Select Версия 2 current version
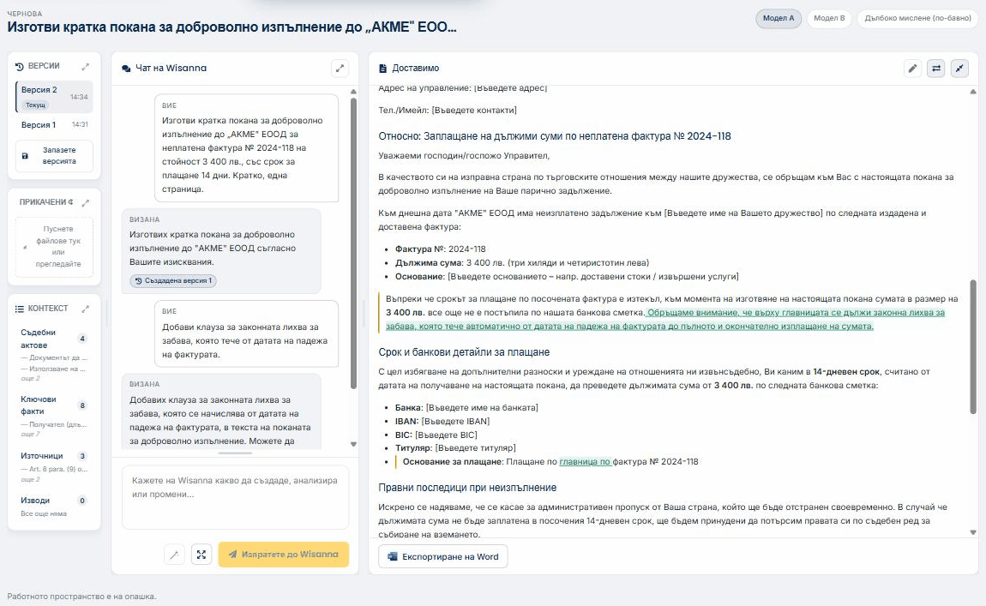 click(54, 97)
